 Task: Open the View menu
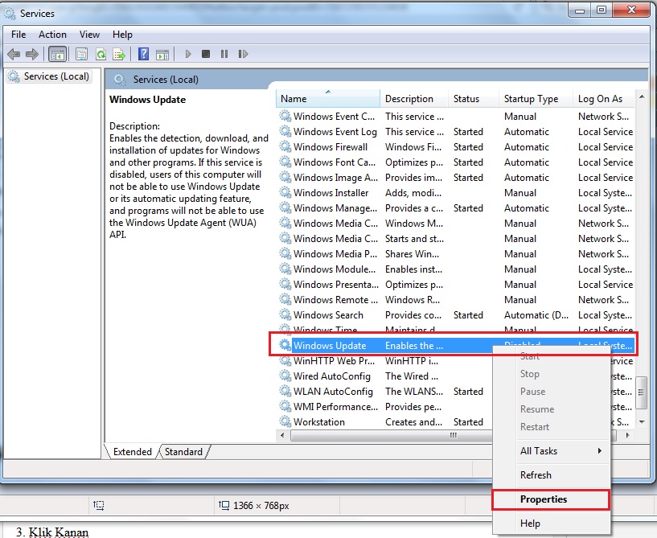(89, 35)
